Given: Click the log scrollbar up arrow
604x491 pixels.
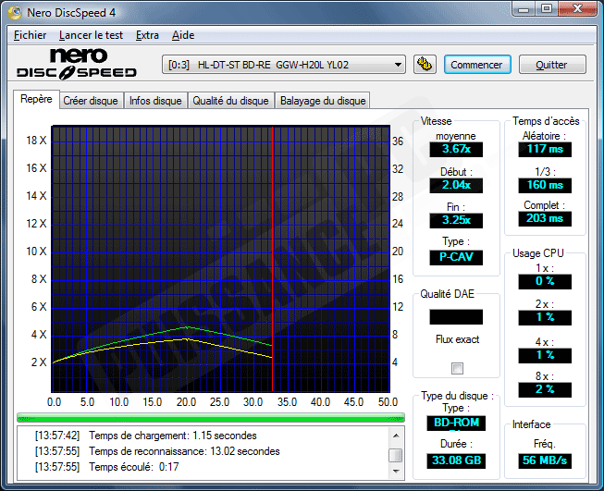Looking at the screenshot, I should (396, 435).
